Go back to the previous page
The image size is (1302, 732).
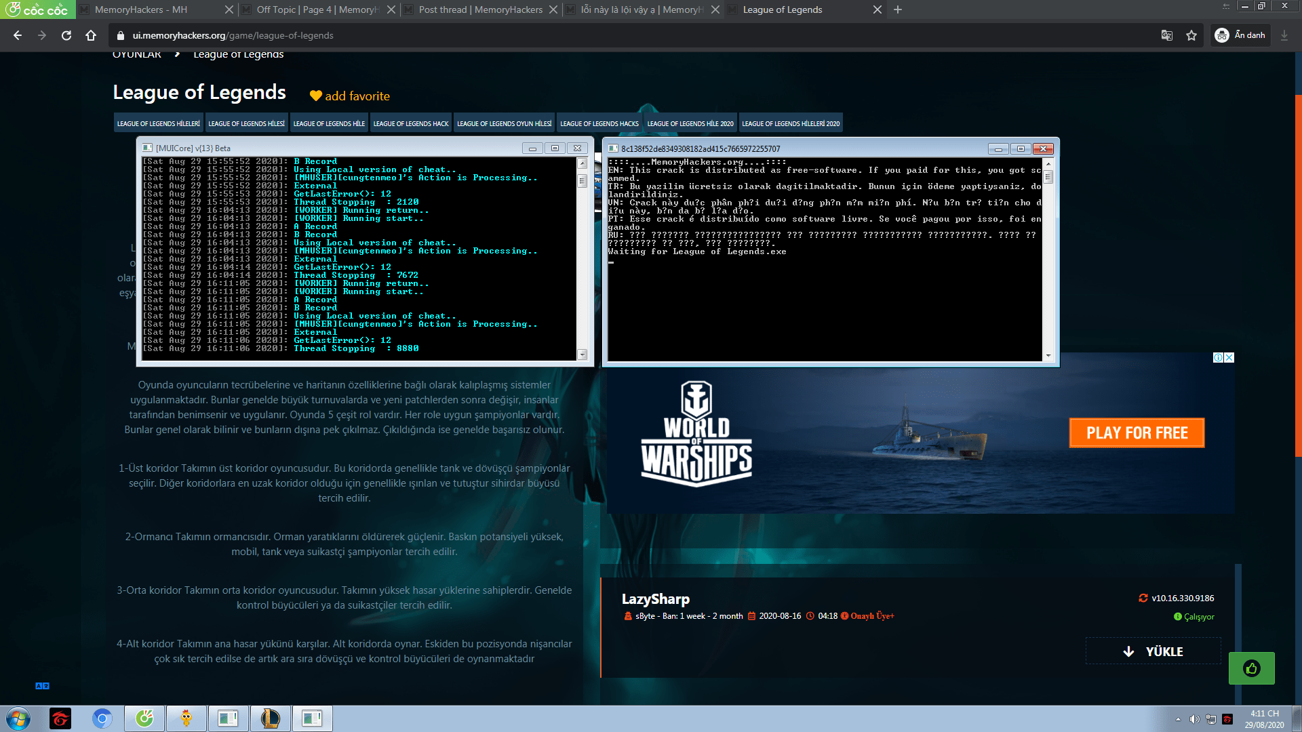tap(18, 35)
